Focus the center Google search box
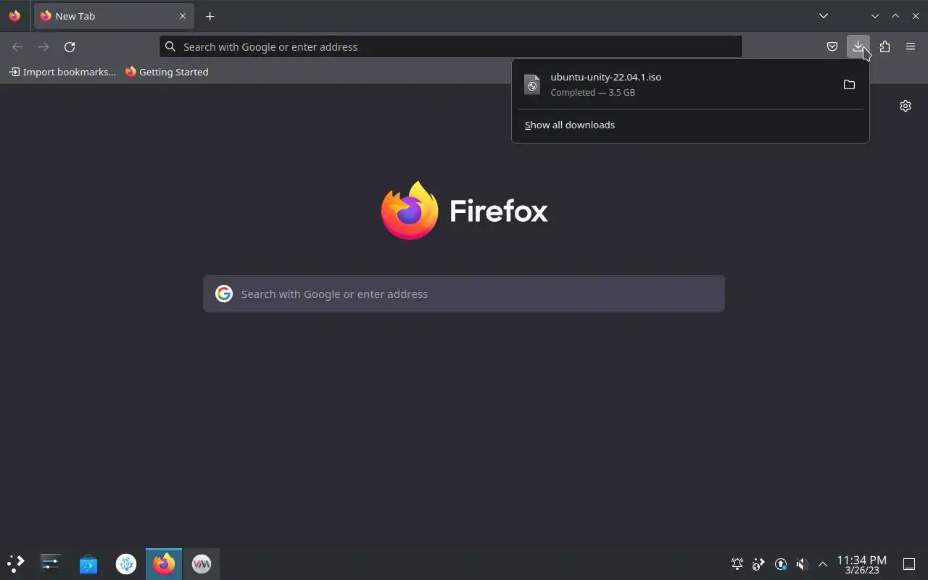The width and height of the screenshot is (928, 580). [x=464, y=294]
